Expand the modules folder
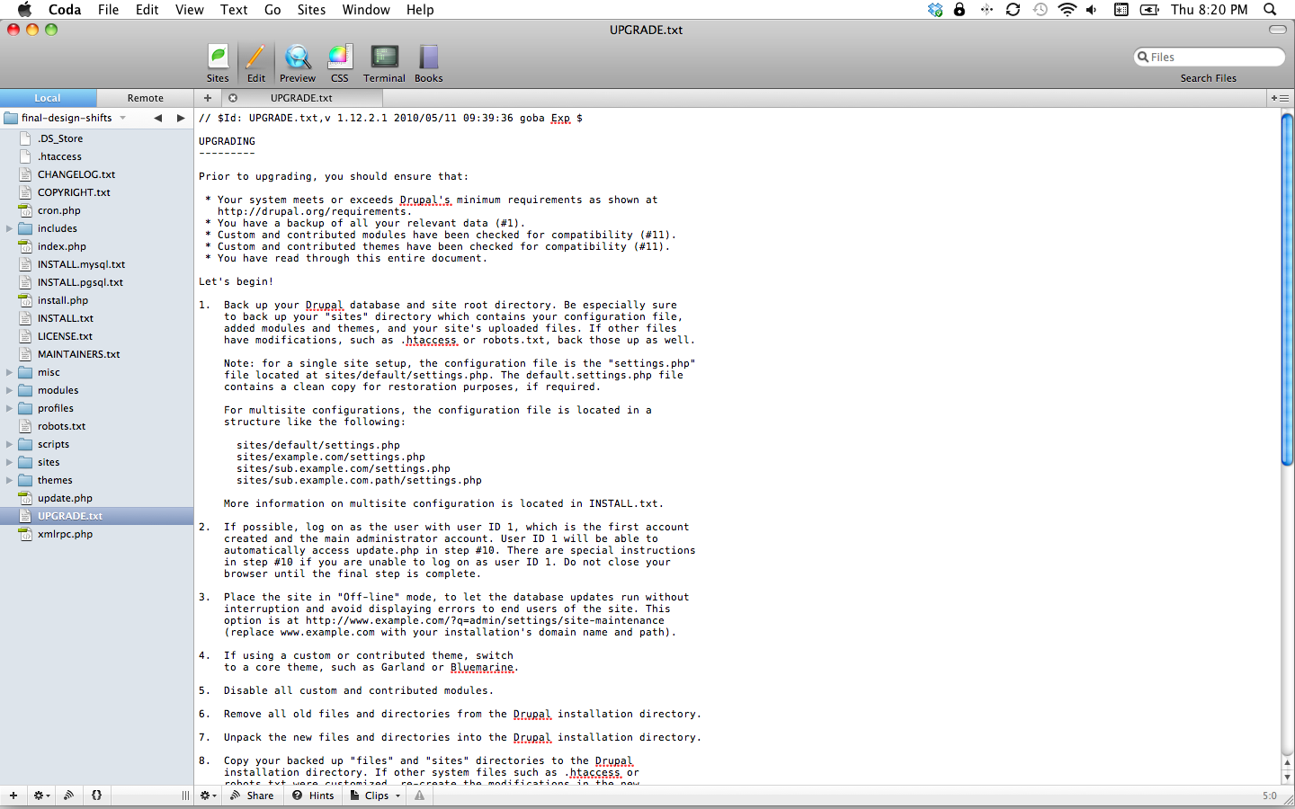 pyautogui.click(x=9, y=390)
